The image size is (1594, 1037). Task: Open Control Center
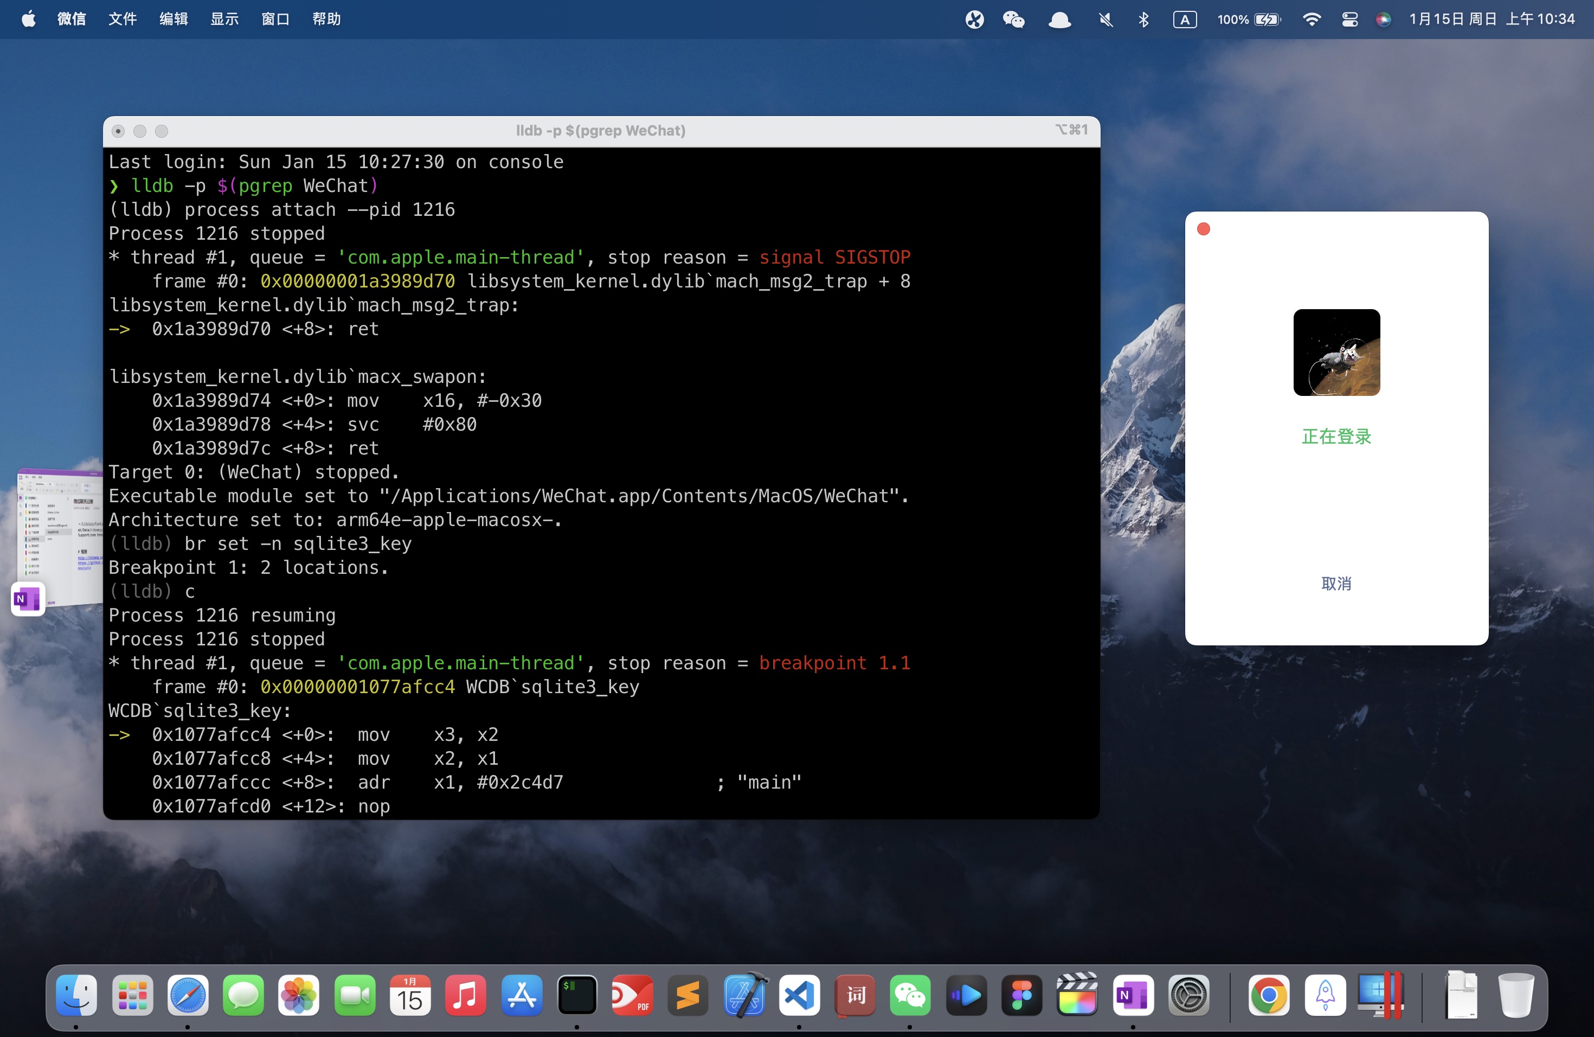[x=1349, y=20]
